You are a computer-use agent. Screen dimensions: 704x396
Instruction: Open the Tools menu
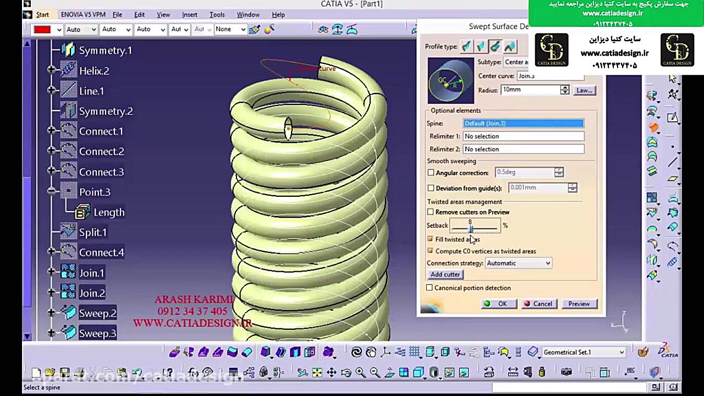[x=217, y=15]
